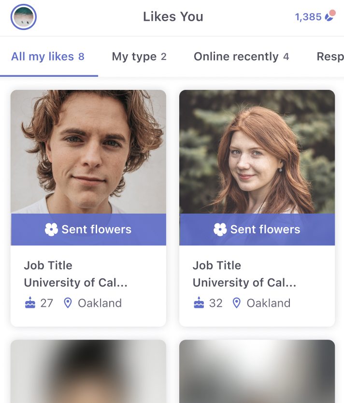The image size is (344, 403).
Task: Switch to the All my likes tab
Action: [48, 57]
